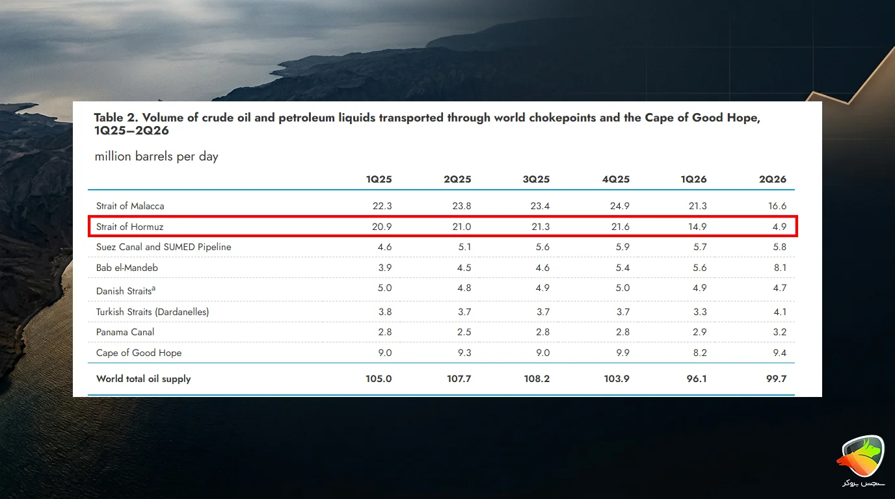895x499 pixels.
Task: Click the Bab el-Mandeb row label
Action: 127,268
